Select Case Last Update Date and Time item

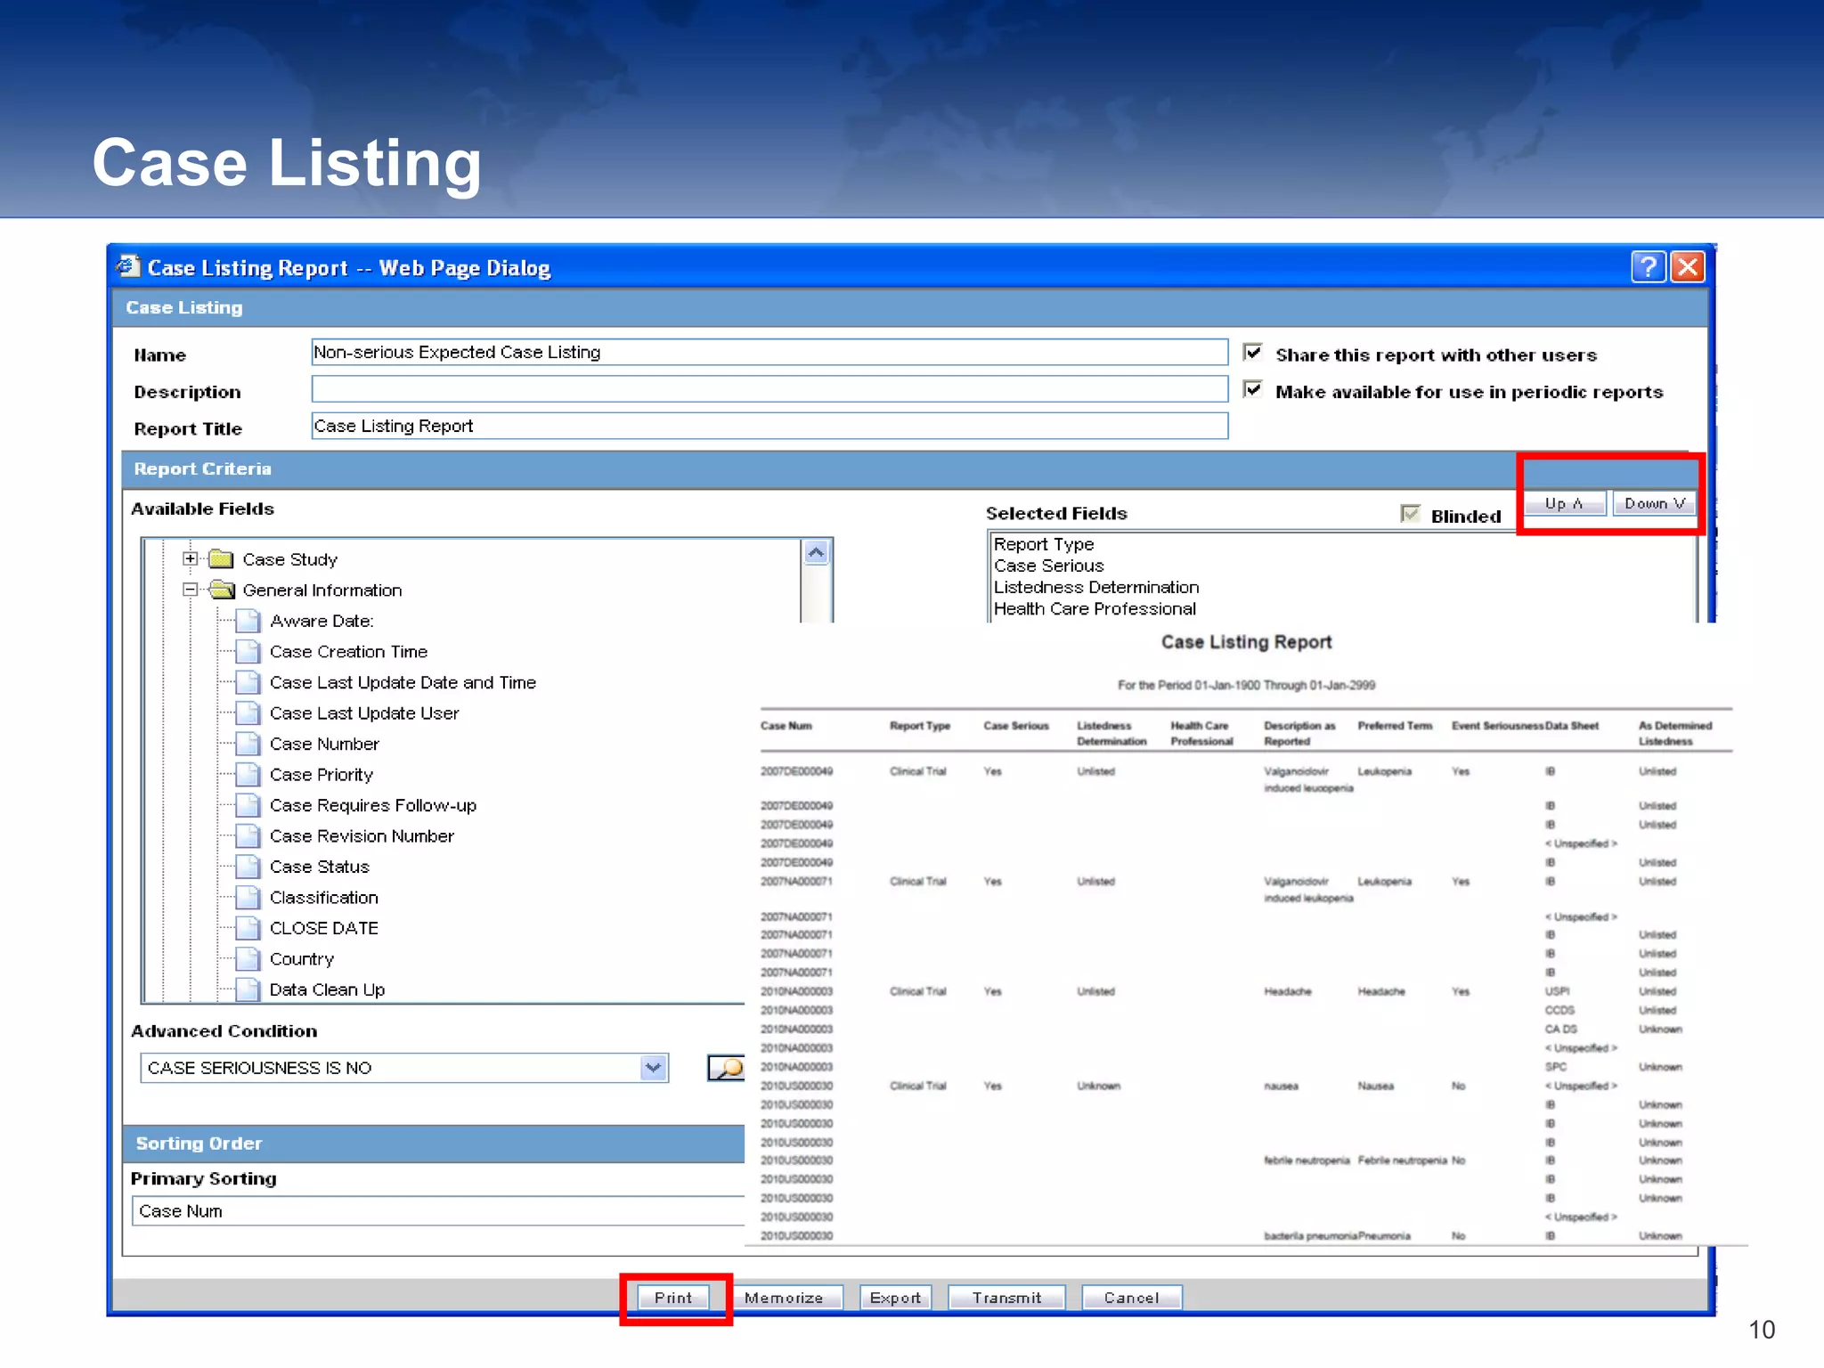coord(403,682)
